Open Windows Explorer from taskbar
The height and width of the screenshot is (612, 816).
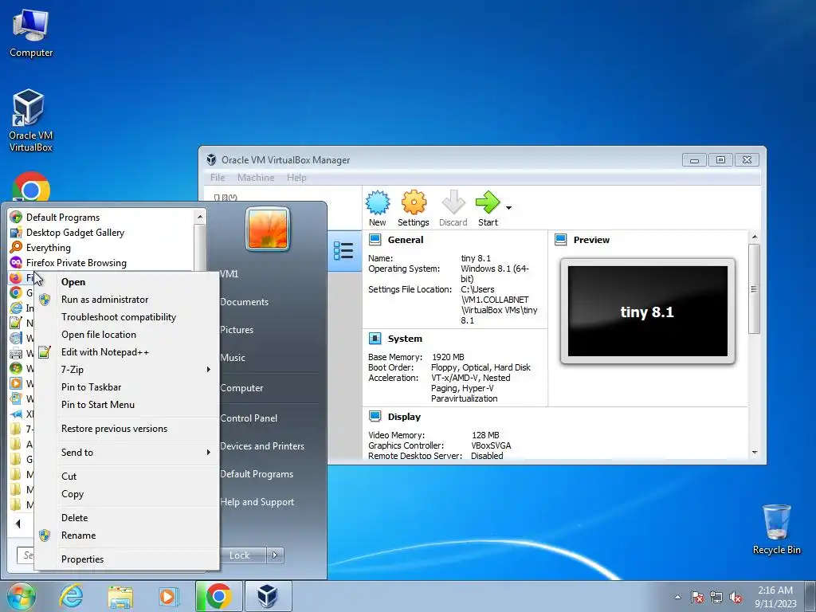[x=120, y=596]
